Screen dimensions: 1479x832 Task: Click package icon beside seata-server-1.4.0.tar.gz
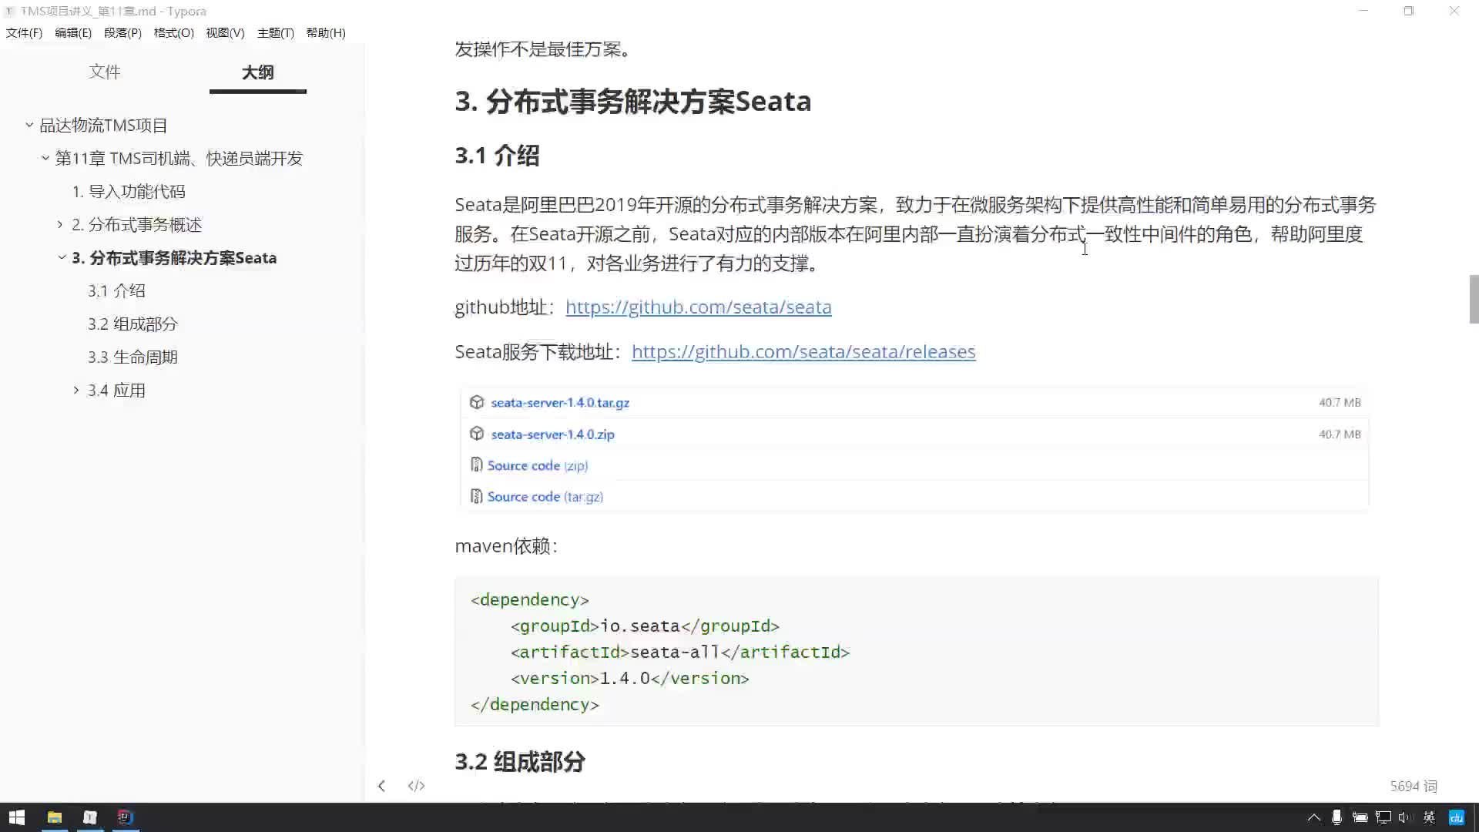[x=477, y=402]
